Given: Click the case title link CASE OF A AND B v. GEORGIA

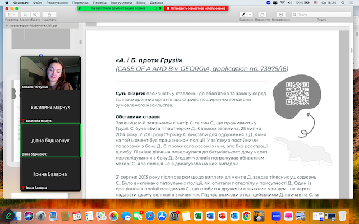Looking at the screenshot, I should point(202,68).
